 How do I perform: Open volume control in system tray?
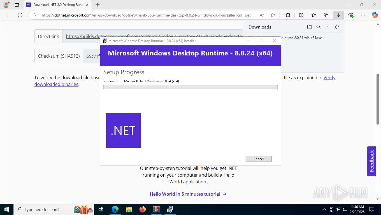coord(338,209)
